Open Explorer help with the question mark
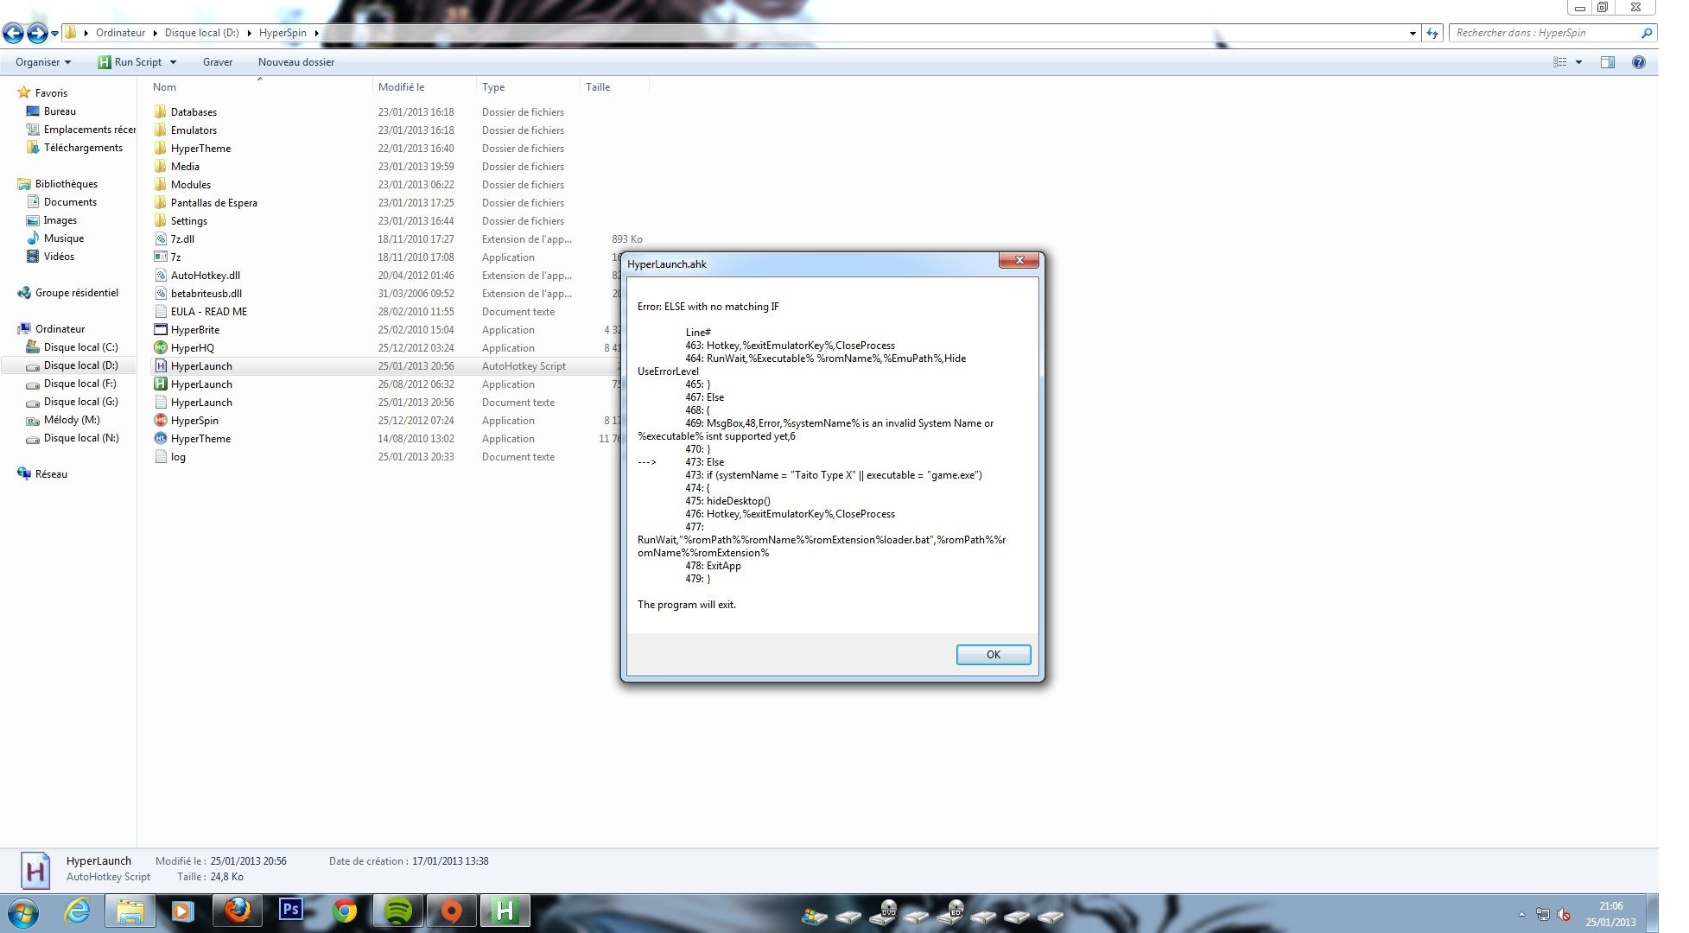The width and height of the screenshot is (1689, 933). tap(1638, 62)
